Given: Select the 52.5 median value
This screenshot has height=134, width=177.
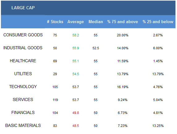Looking at the screenshot, I should point(96,48).
